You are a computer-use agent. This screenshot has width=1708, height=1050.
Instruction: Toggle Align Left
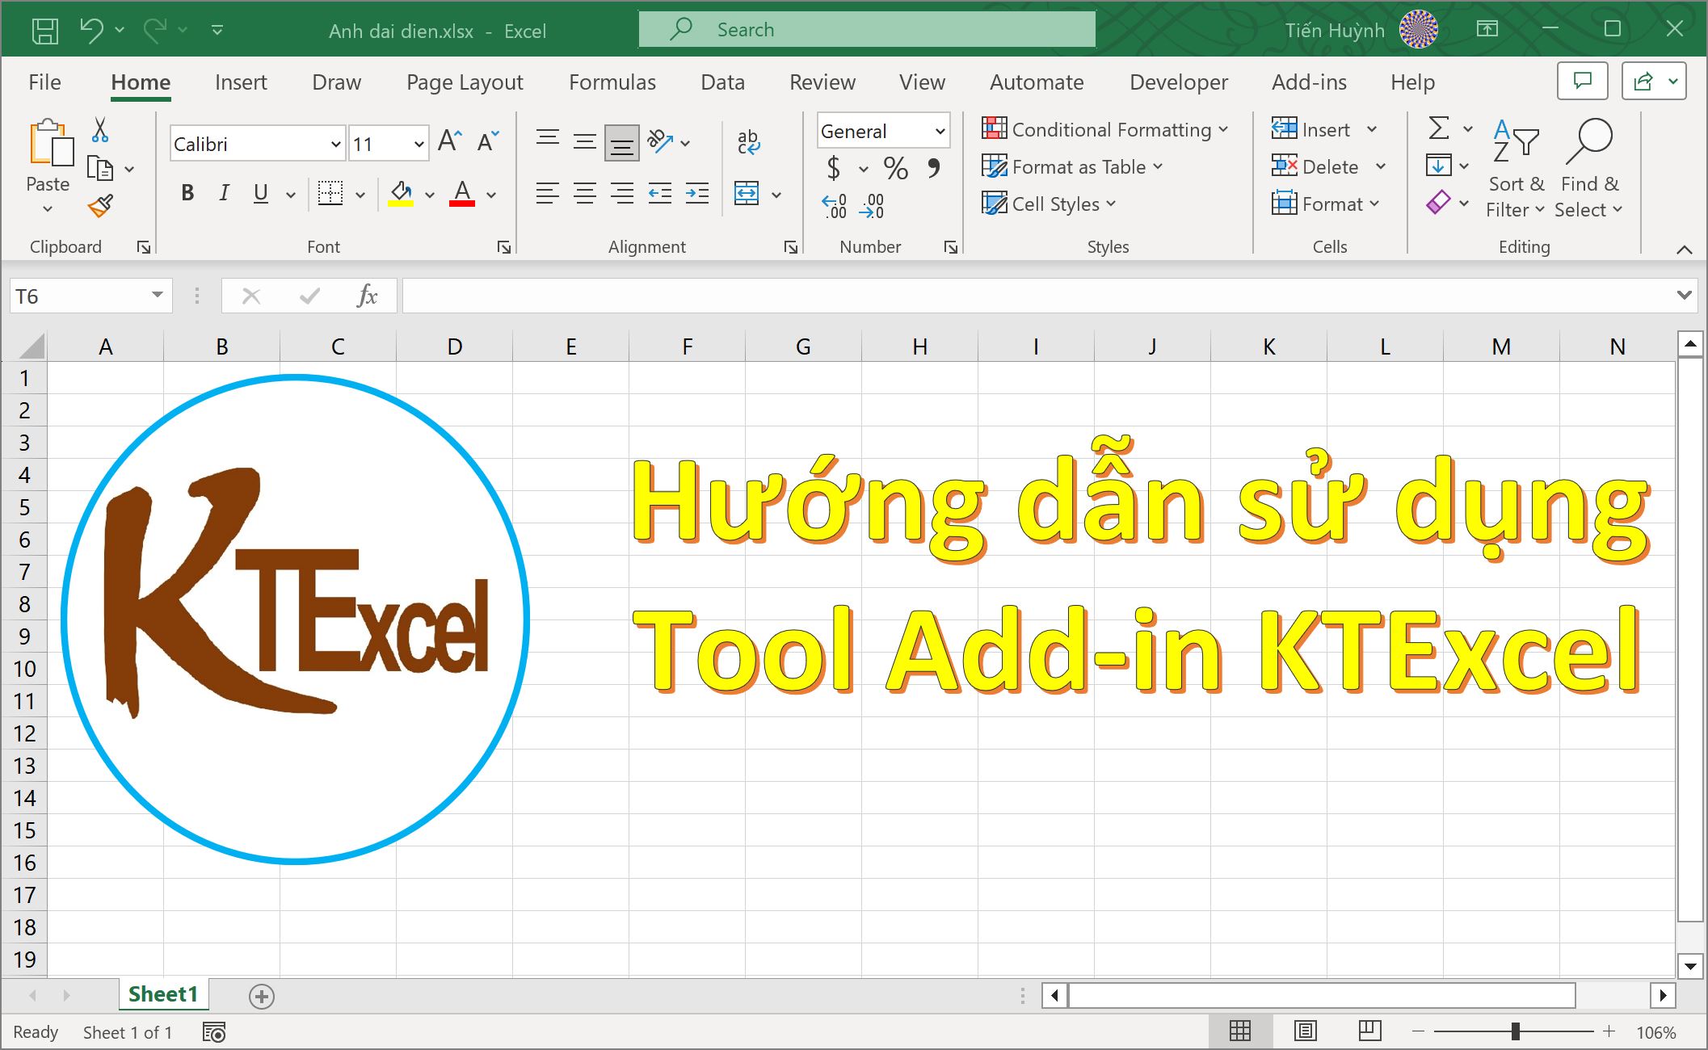point(547,193)
